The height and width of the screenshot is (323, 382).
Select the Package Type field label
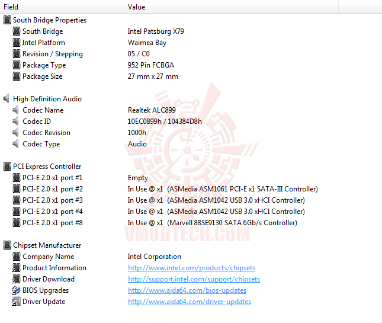(44, 65)
